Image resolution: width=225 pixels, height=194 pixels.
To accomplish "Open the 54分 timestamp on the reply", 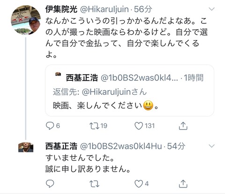I will pyautogui.click(x=176, y=146).
